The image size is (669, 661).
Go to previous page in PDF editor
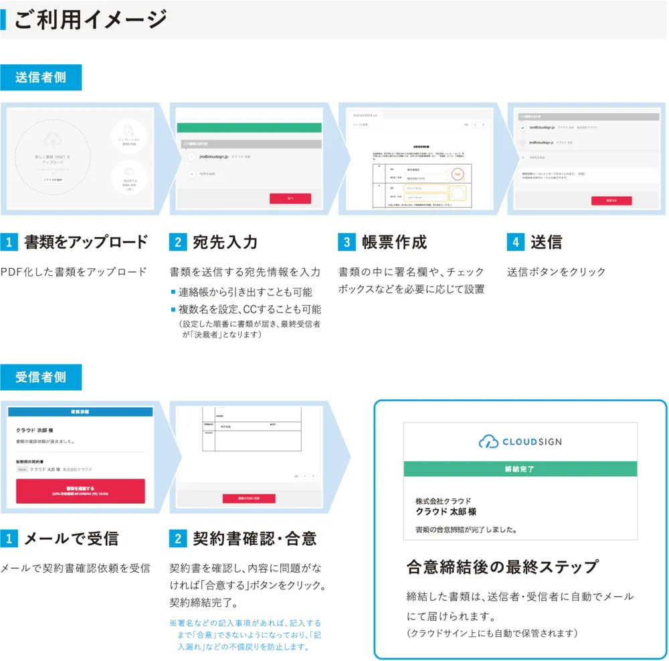(474, 125)
